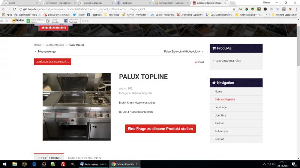This screenshot has height=168, width=300.
Task: Expand the GEBRAUCHTGERÄTE product category
Action: click(x=228, y=60)
